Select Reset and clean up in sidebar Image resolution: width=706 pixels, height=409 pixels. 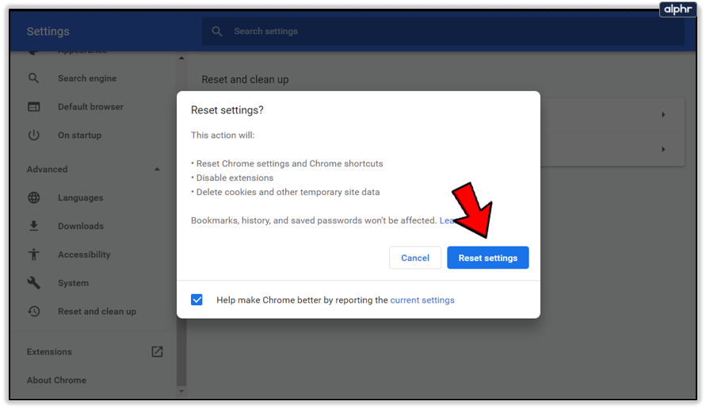(97, 312)
